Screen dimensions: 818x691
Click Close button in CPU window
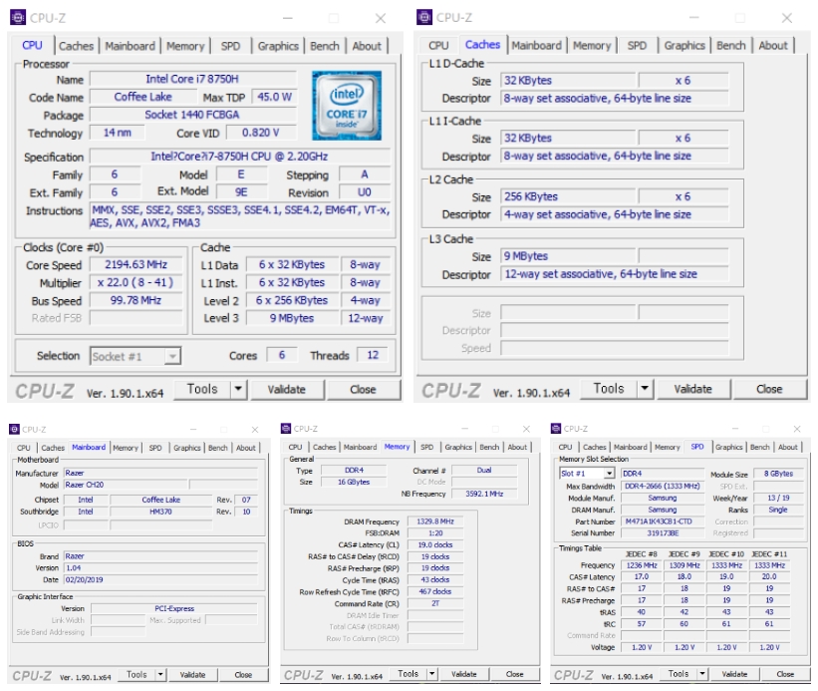click(x=363, y=389)
